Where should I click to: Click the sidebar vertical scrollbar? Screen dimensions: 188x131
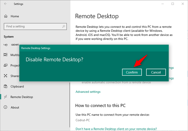click(x=70, y=105)
